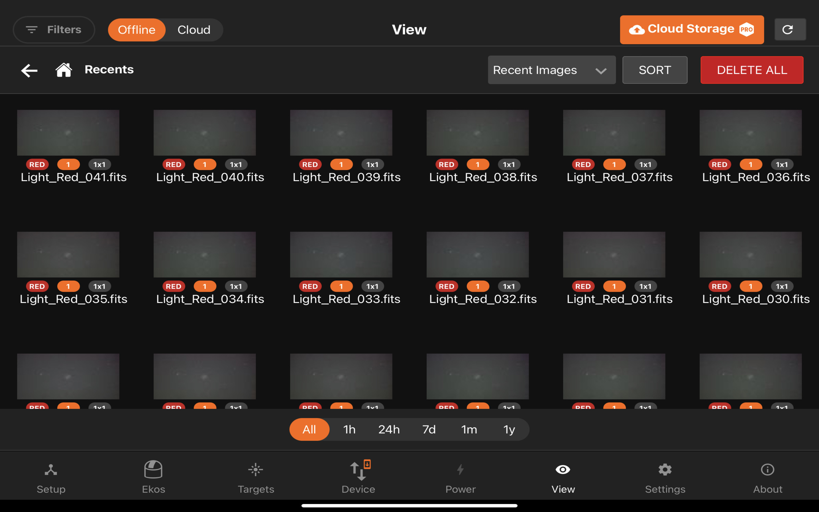The width and height of the screenshot is (819, 512).
Task: Select the 1y time range
Action: point(509,429)
